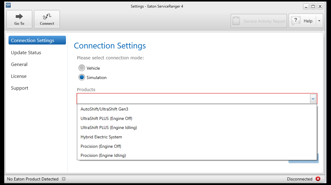This screenshot has width=331, height=185.
Task: Open the Support settings page
Action: [19, 88]
